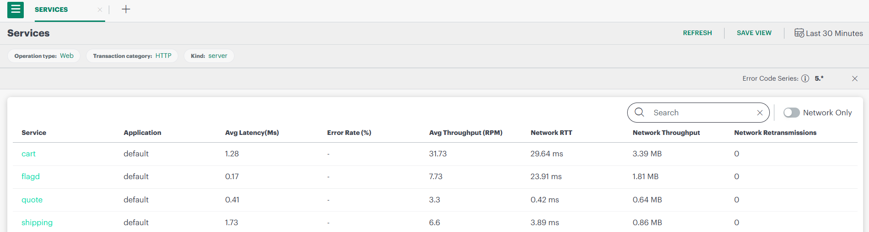Viewport: 869px width, 232px height.
Task: Open the Operation type filter
Action: (44, 56)
